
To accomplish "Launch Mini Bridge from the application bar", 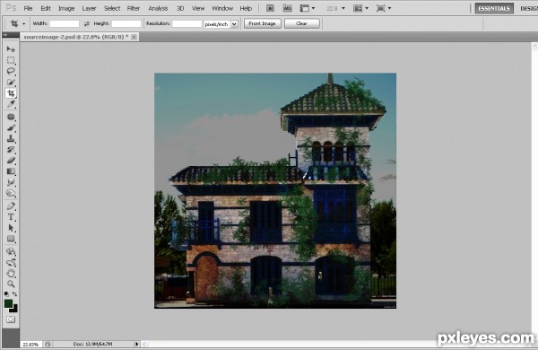I will click(288, 8).
